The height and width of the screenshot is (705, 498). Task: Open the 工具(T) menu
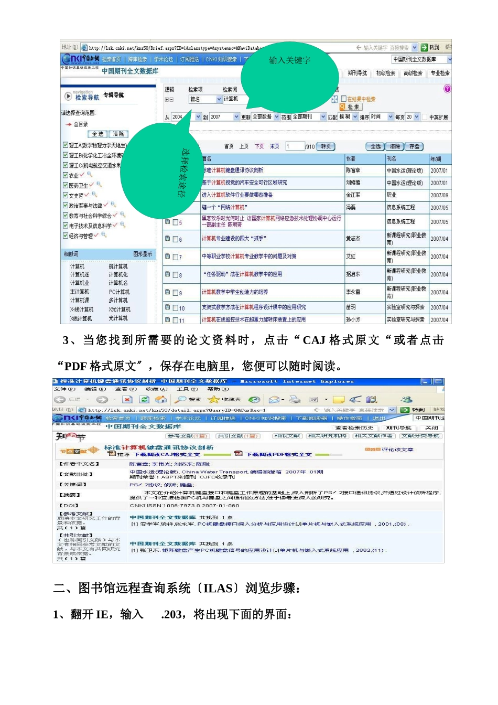187,389
